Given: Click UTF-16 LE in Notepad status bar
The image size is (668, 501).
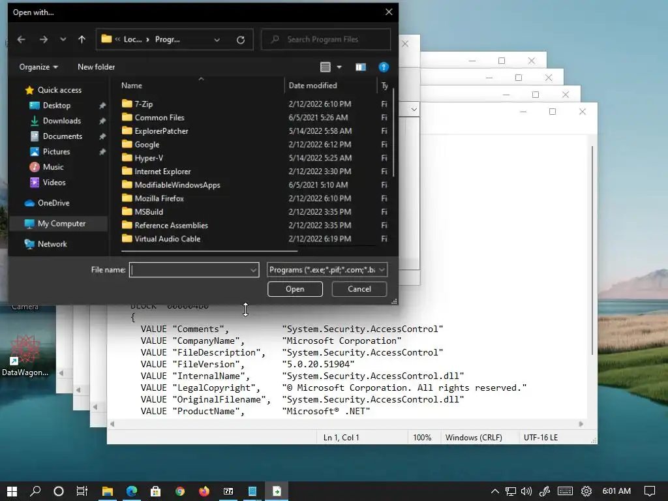Looking at the screenshot, I should tap(541, 438).
